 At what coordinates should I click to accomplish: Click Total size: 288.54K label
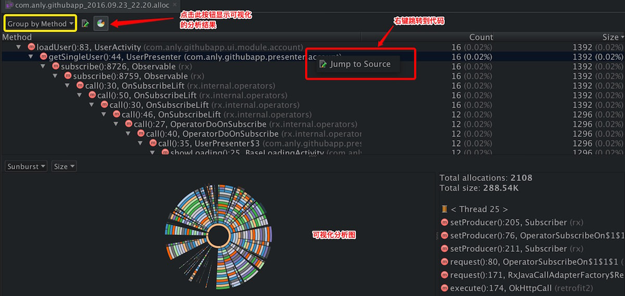(x=479, y=188)
